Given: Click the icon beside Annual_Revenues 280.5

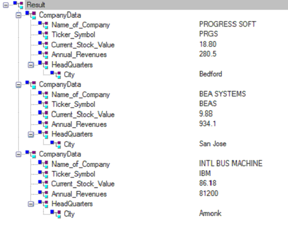Looking at the screenshot, I should [43, 55].
